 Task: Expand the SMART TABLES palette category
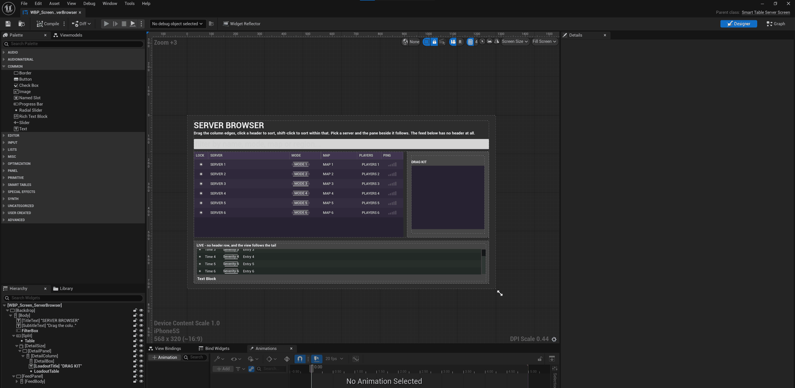(4, 185)
